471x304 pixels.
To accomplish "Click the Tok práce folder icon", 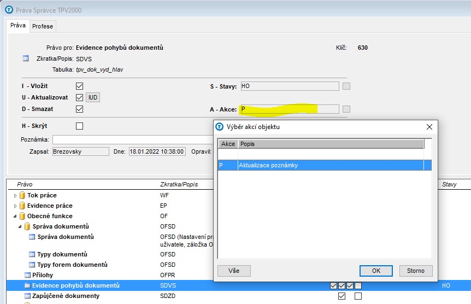I will pos(22,195).
